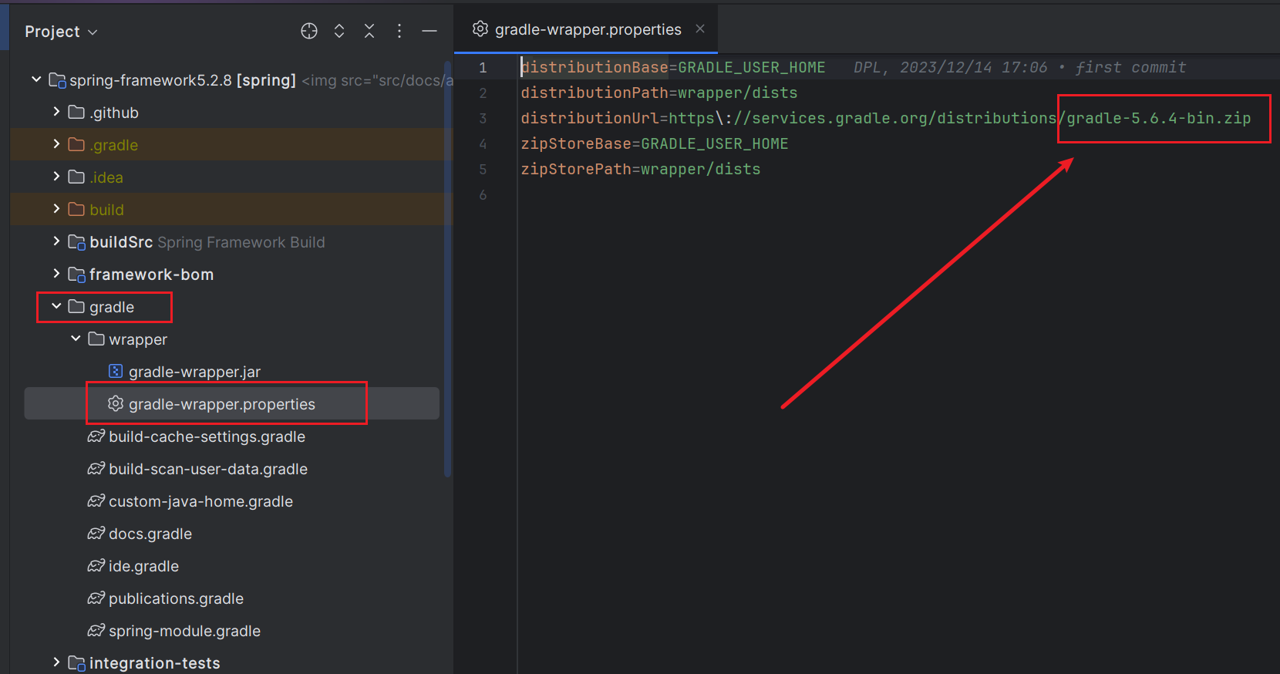The height and width of the screenshot is (674, 1280).
Task: Hide the Project tool window
Action: (429, 31)
